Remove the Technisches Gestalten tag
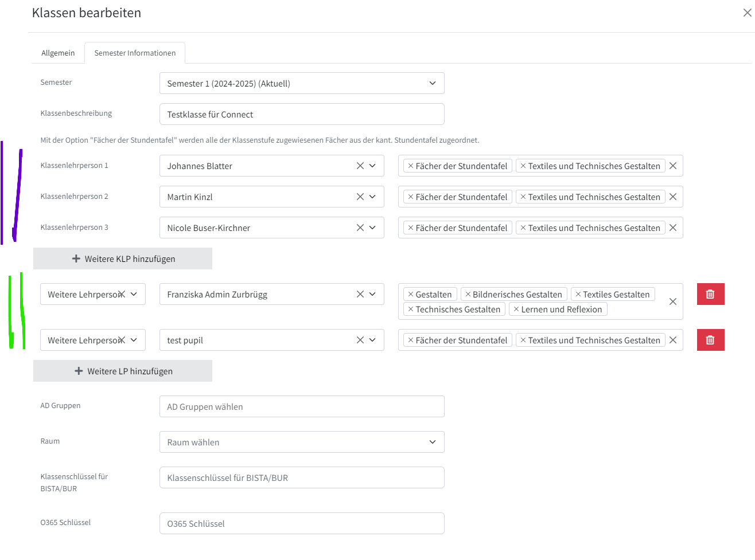 click(x=410, y=309)
